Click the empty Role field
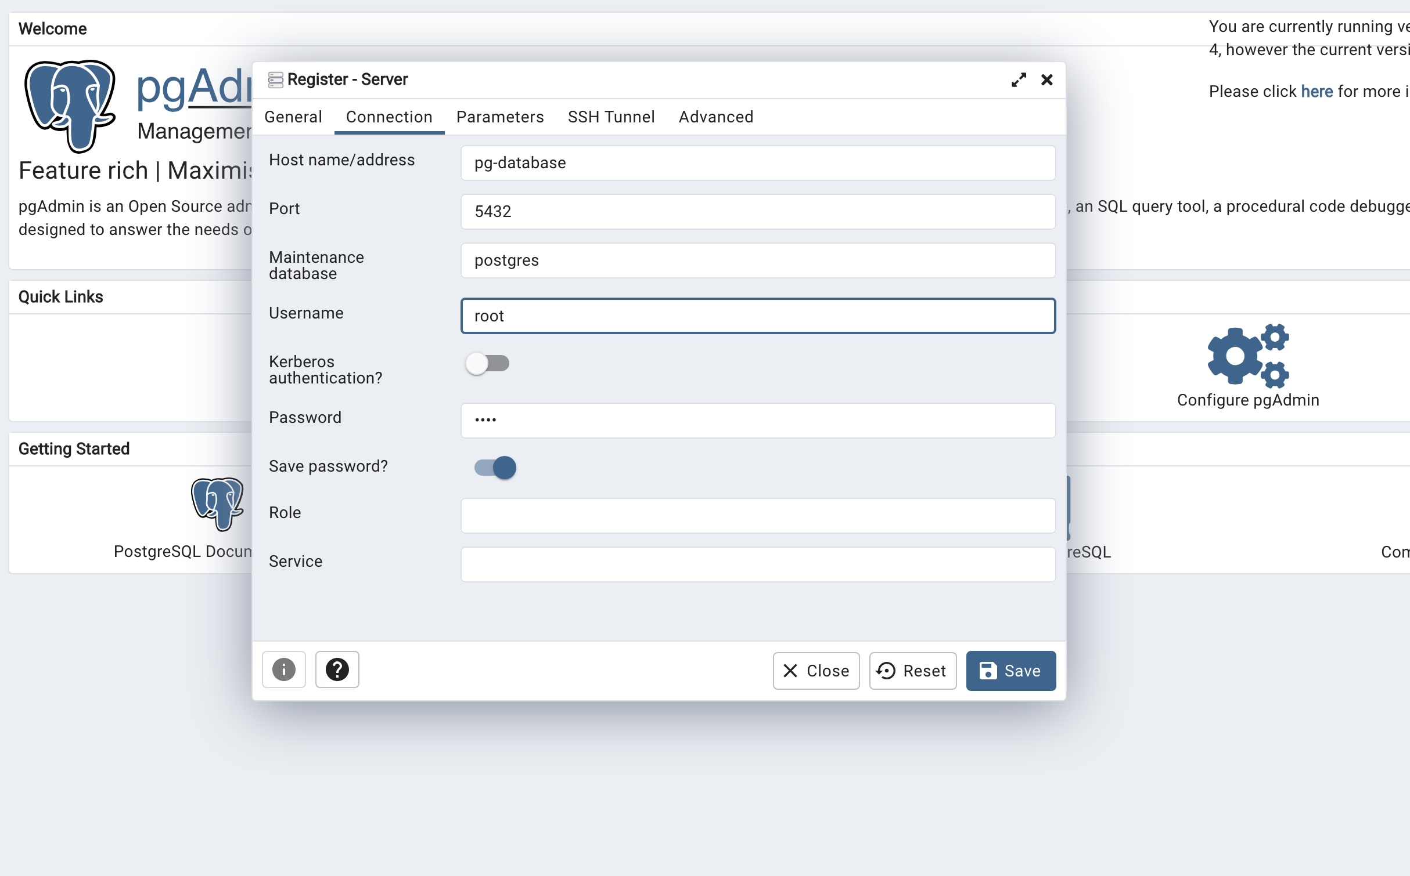This screenshot has height=876, width=1410. (x=758, y=516)
